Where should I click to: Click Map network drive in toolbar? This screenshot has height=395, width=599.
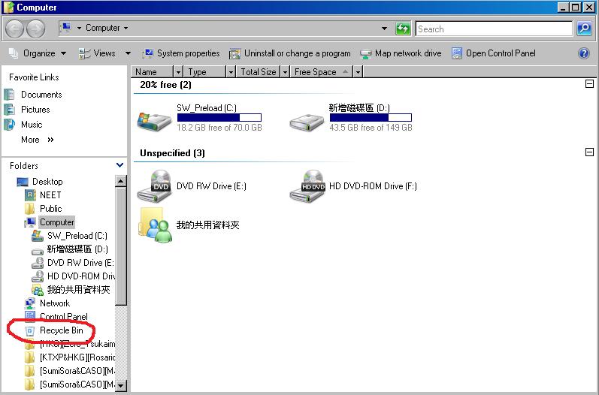(x=408, y=53)
